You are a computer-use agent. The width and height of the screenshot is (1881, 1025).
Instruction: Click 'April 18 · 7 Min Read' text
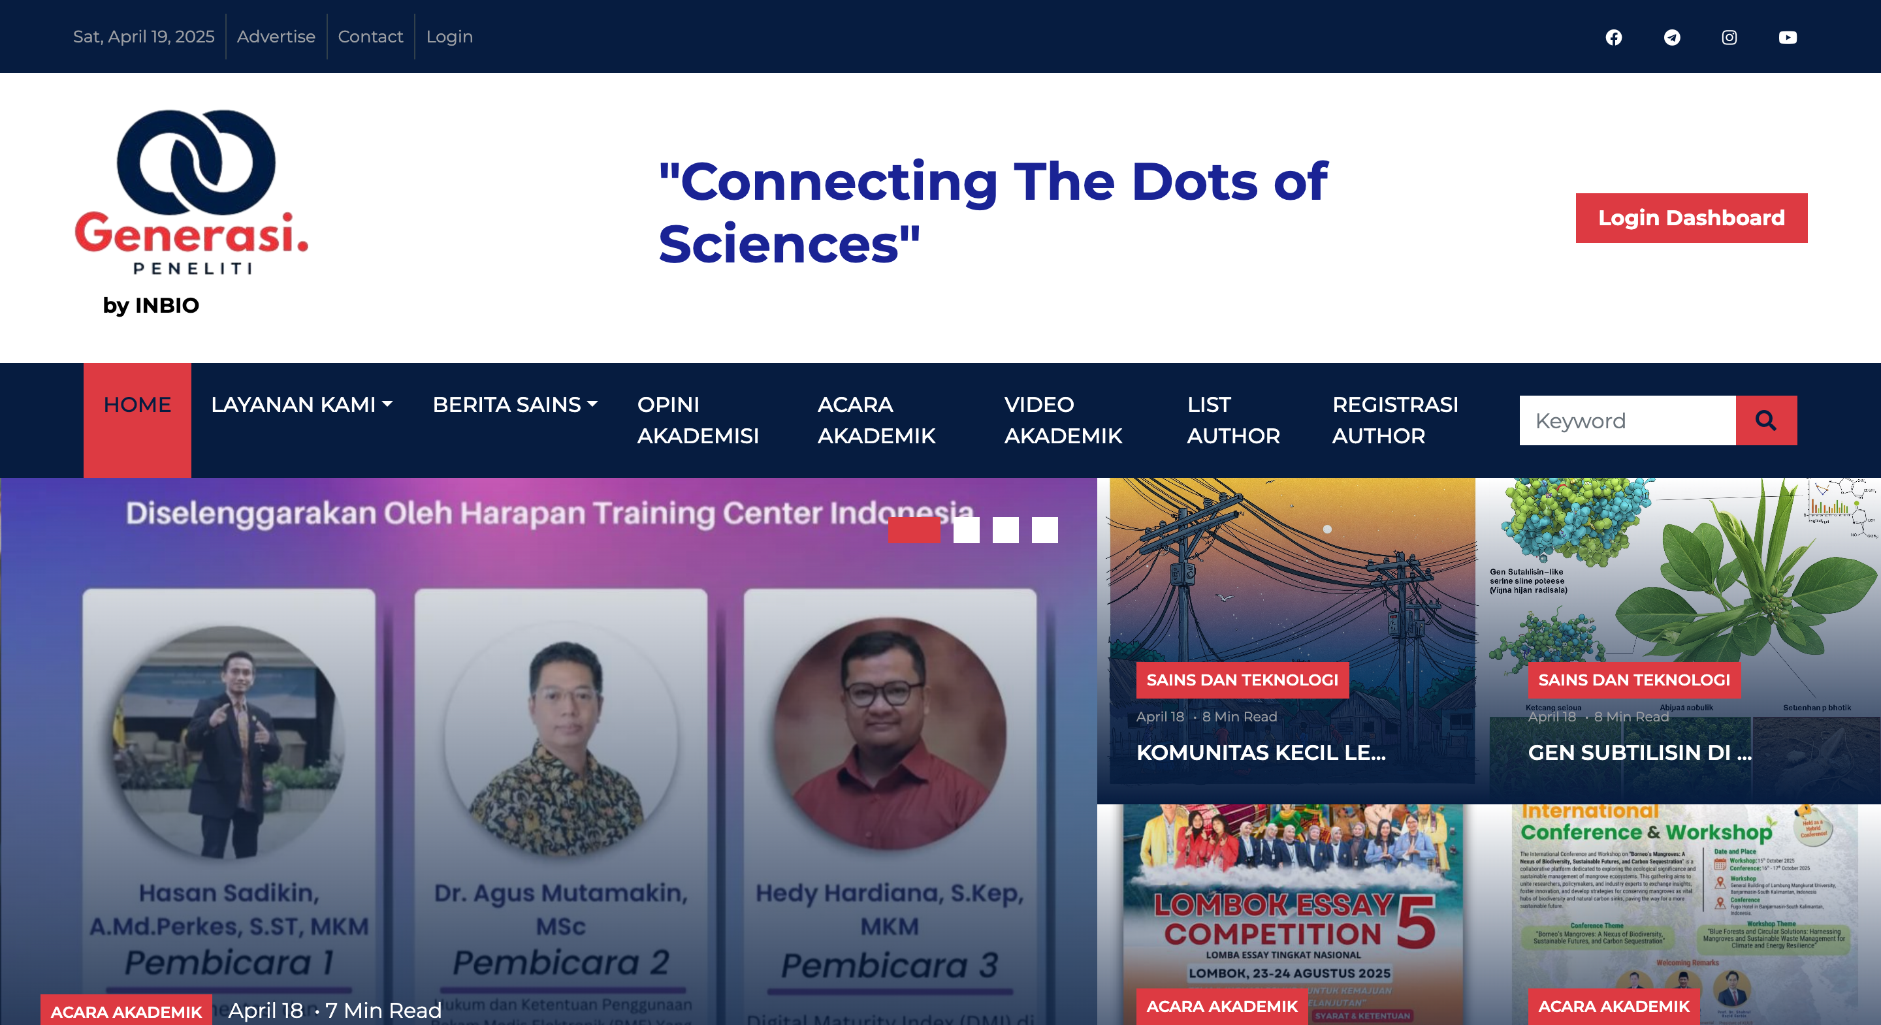pos(335,1011)
